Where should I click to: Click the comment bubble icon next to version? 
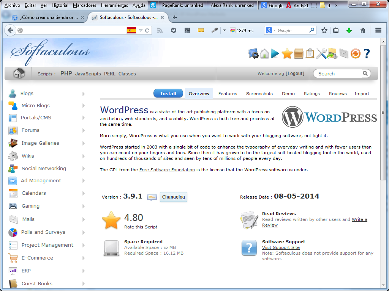tap(152, 197)
